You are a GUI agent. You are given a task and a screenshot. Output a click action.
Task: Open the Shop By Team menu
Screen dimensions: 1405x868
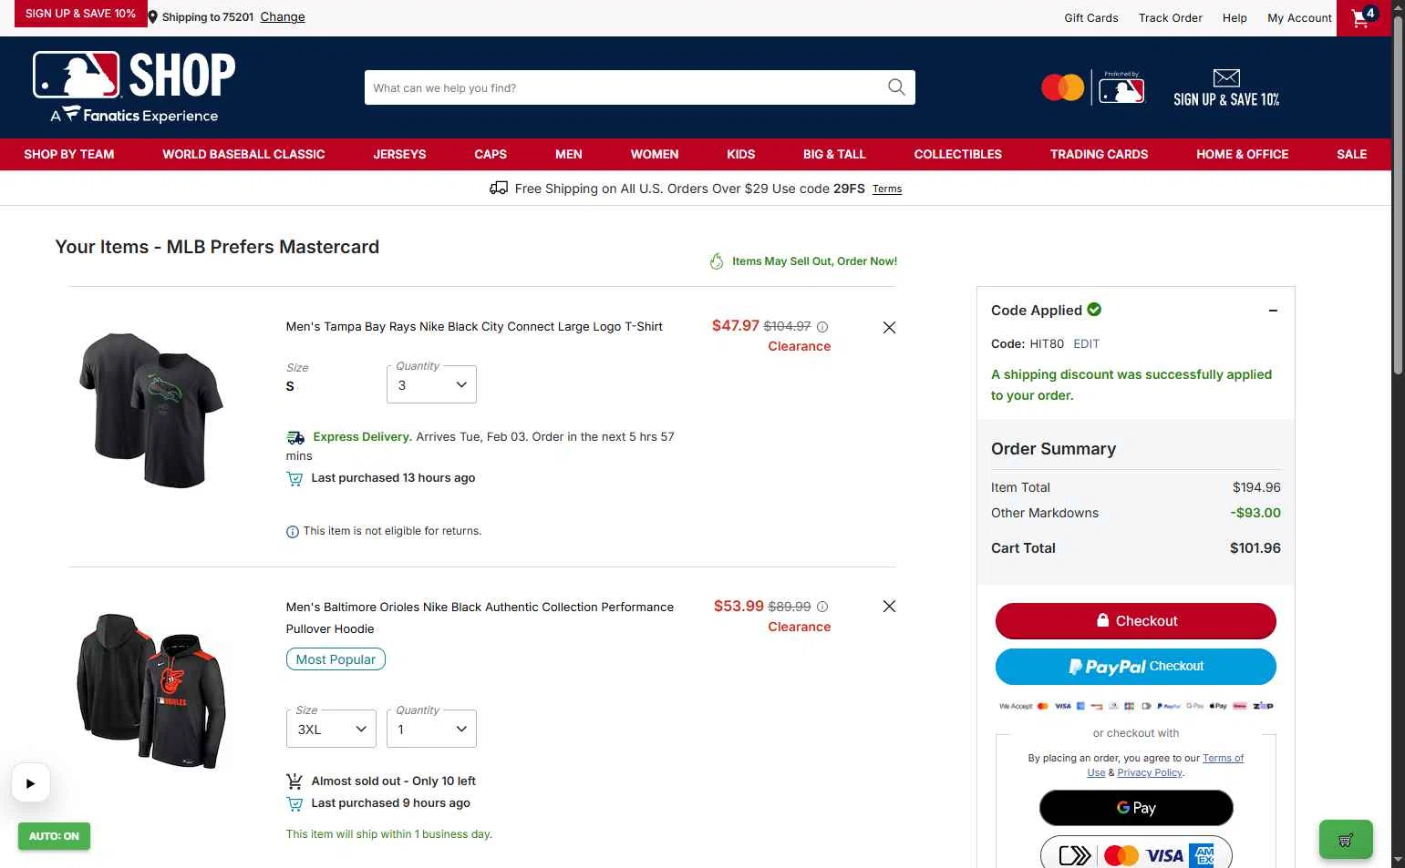69,154
